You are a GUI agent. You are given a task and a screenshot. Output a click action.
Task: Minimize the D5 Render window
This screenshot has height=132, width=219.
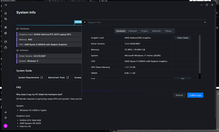click(202, 5)
